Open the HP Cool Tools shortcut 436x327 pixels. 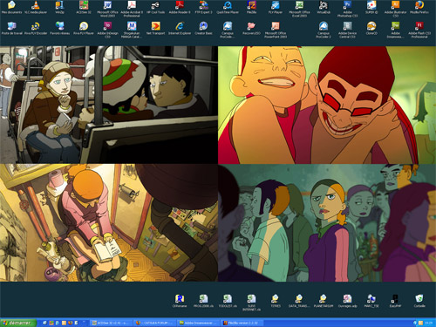click(155, 7)
